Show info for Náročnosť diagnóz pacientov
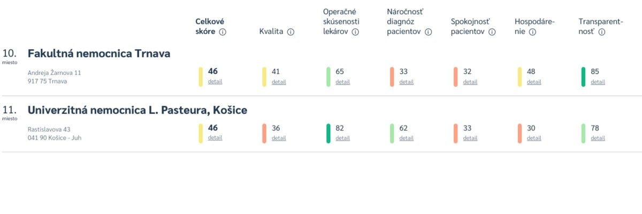The height and width of the screenshot is (214, 642). point(429,32)
